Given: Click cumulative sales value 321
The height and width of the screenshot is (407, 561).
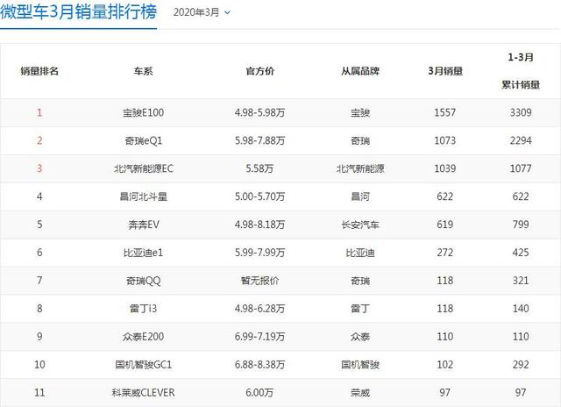Looking at the screenshot, I should [521, 281].
